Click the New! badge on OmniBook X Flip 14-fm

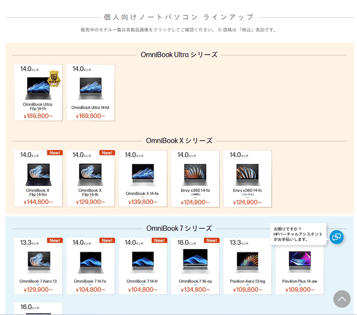[x=54, y=153]
